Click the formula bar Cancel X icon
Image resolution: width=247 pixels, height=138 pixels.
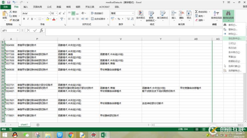[x=28, y=30]
